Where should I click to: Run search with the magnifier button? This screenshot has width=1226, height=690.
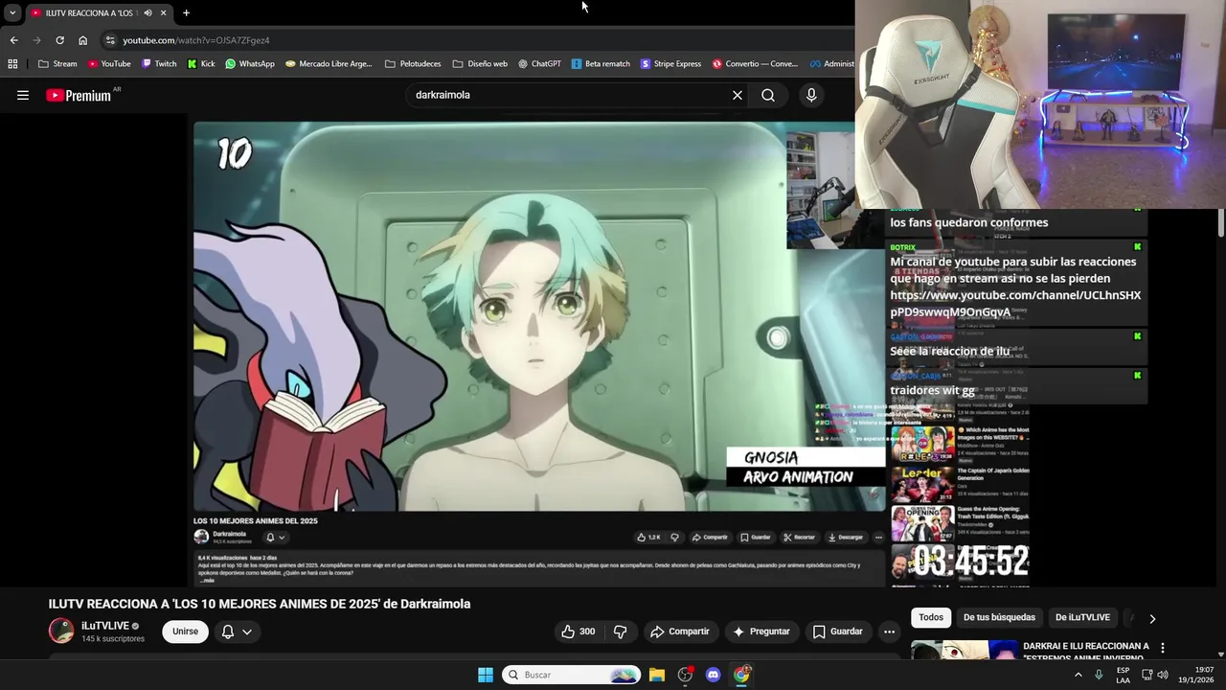tap(768, 95)
